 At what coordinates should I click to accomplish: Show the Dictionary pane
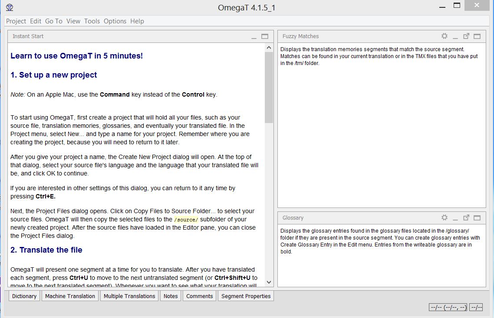[24, 296]
